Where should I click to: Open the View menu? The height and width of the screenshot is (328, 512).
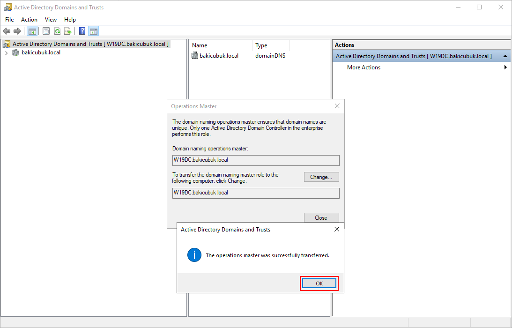coord(51,20)
